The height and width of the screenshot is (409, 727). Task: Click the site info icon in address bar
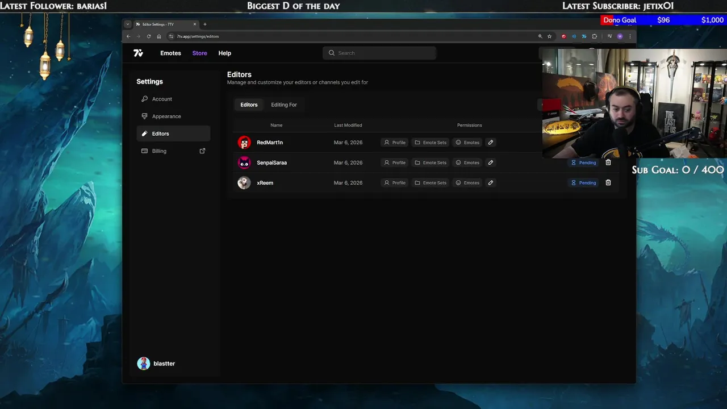pos(171,36)
